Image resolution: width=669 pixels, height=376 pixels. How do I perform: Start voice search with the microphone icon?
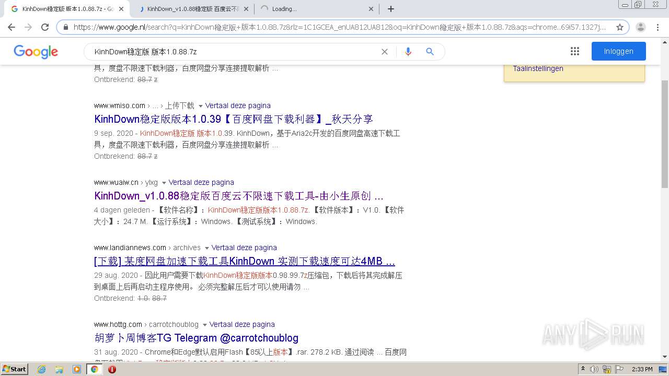coord(408,52)
